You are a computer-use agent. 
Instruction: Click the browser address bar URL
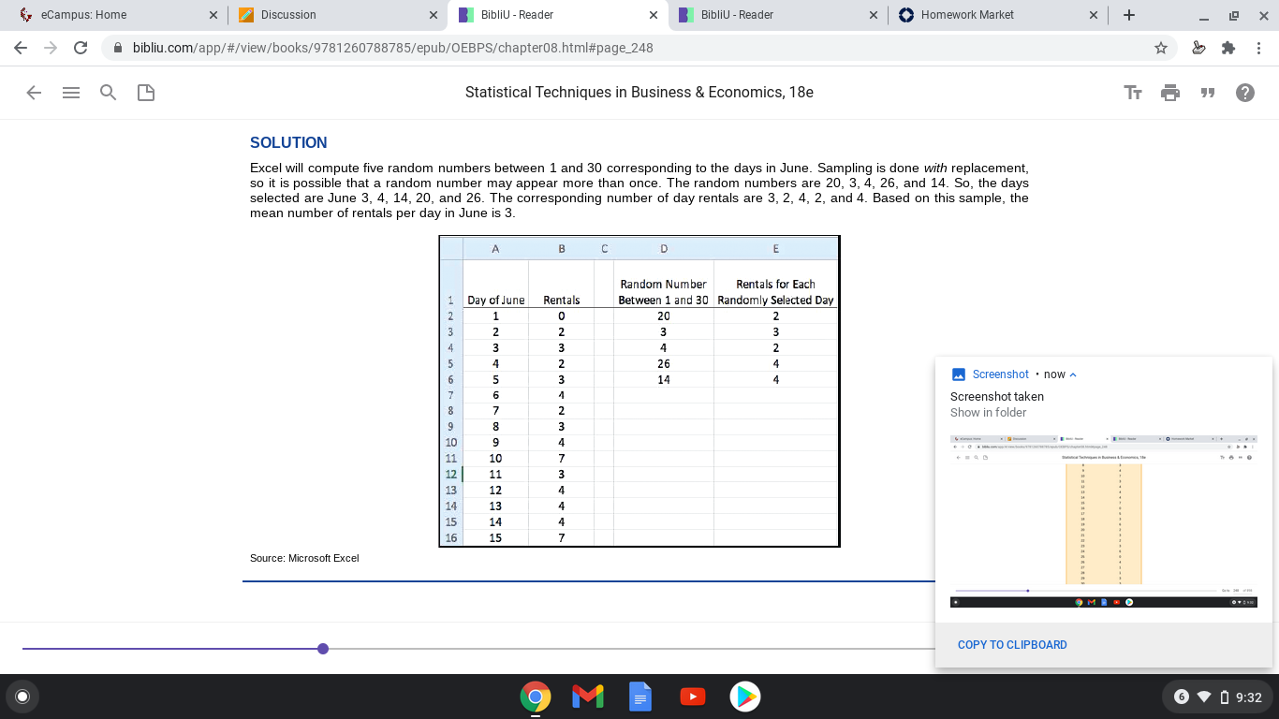tap(393, 48)
